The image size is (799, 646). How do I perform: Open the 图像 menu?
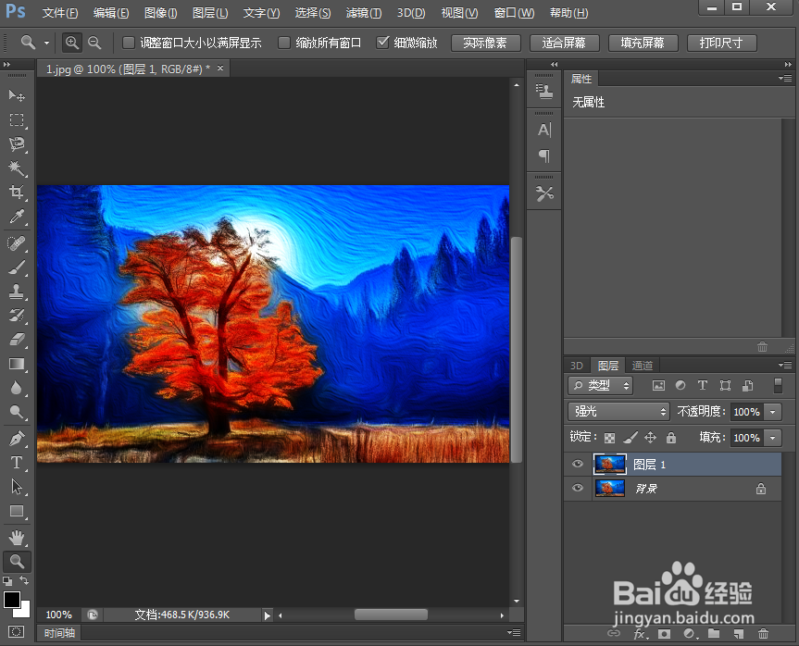(x=160, y=13)
